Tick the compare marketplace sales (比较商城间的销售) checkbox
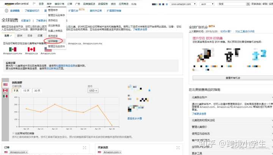The image size is (273, 155). (13, 133)
